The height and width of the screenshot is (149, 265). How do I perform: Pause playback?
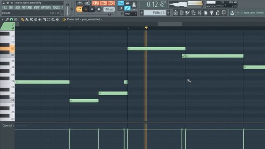[x=86, y=9]
